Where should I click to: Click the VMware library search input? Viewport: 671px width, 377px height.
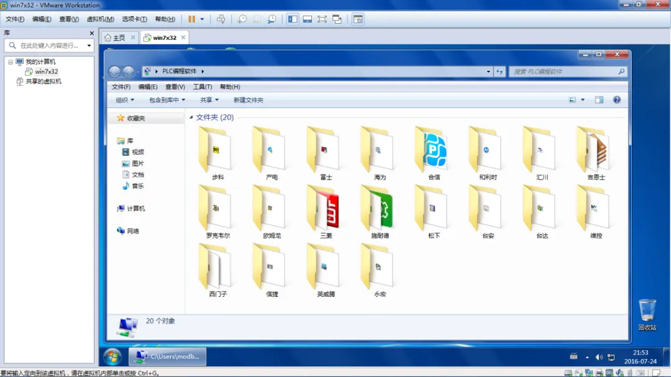point(49,45)
